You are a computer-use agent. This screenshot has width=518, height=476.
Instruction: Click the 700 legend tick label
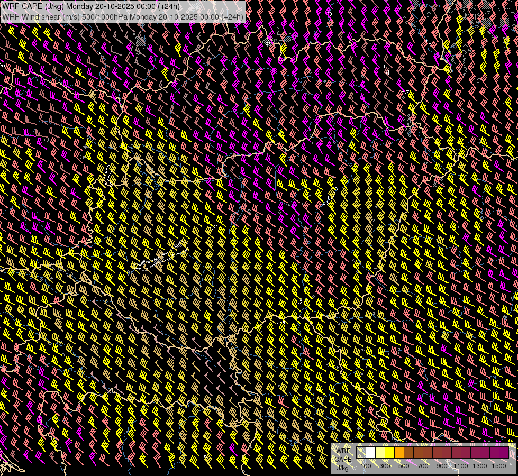pos(423,466)
